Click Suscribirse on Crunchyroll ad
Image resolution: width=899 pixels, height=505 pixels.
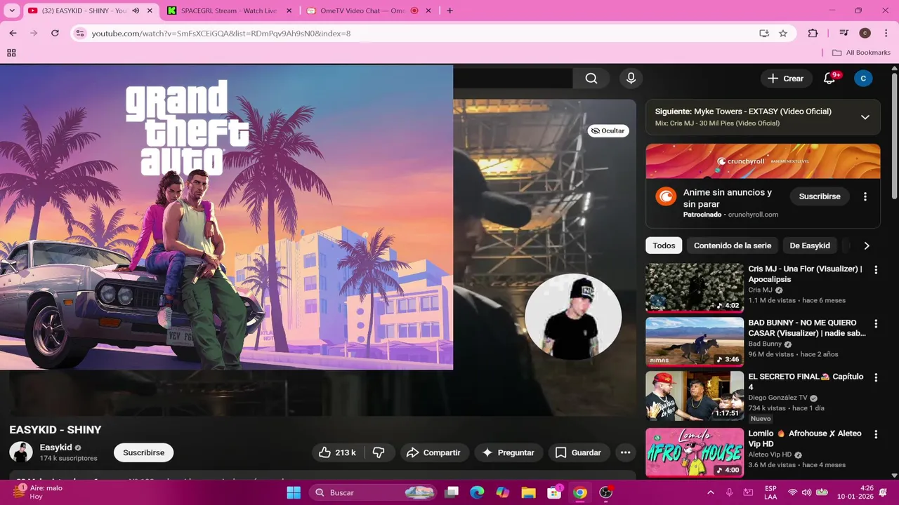820,196
